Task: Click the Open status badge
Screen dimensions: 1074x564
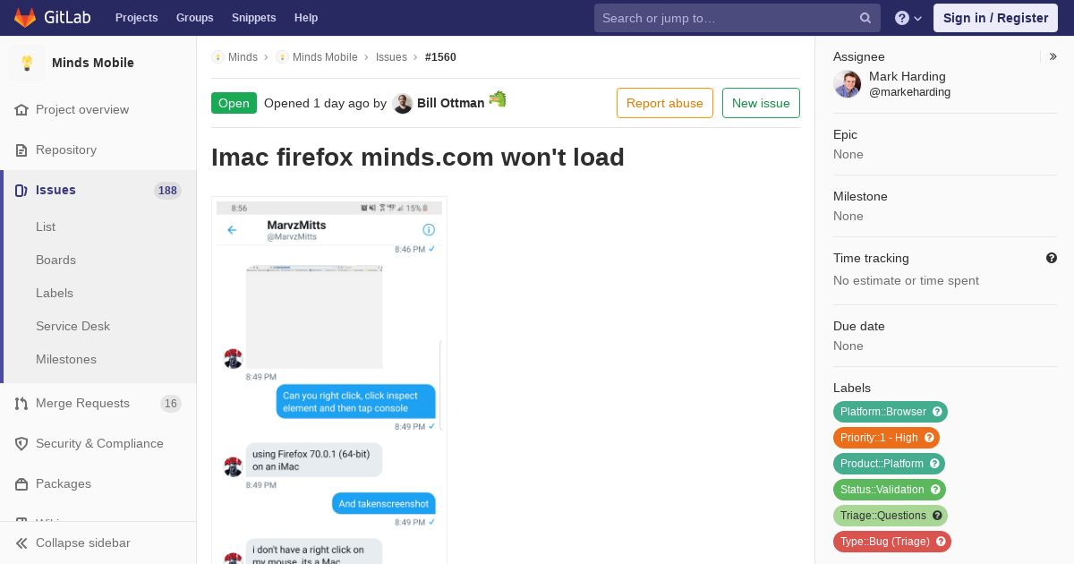Action: tap(234, 103)
